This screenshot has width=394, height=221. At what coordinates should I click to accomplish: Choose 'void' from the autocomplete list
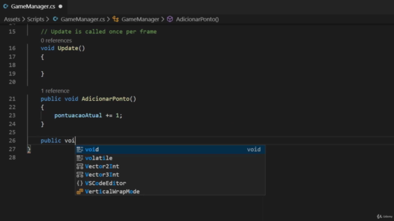click(170, 150)
